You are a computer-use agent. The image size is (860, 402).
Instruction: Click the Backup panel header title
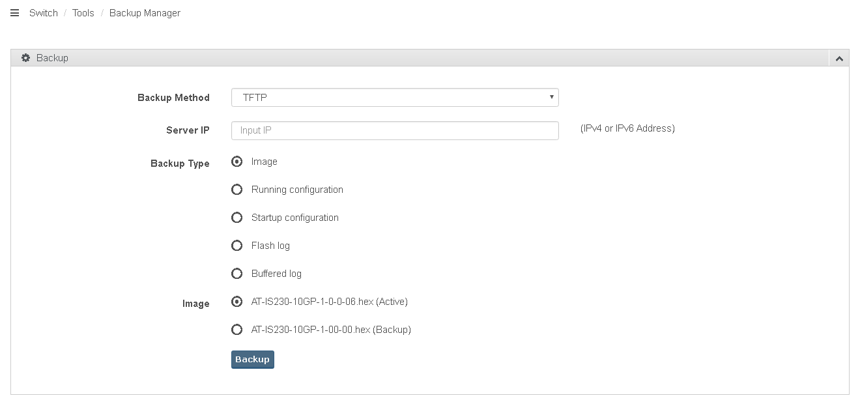(x=52, y=58)
